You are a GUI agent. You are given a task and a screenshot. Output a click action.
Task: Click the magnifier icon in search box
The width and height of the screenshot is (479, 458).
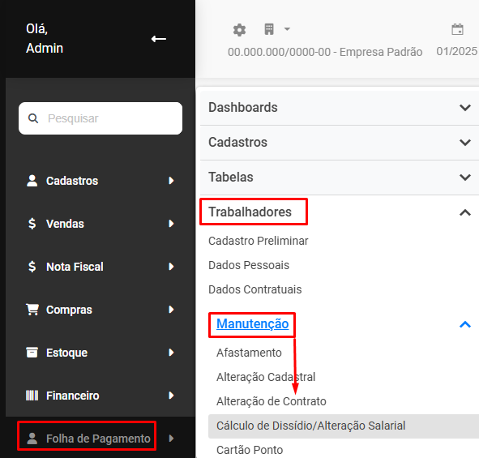click(x=33, y=118)
